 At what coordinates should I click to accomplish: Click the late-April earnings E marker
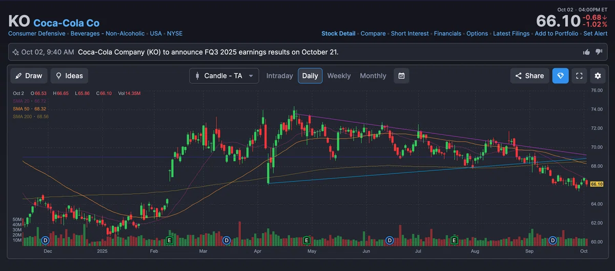tap(306, 240)
